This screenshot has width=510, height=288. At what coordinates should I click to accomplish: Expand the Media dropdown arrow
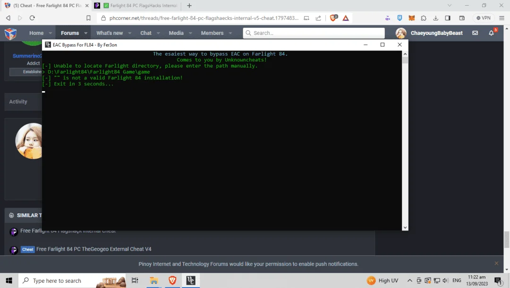tap(190, 33)
